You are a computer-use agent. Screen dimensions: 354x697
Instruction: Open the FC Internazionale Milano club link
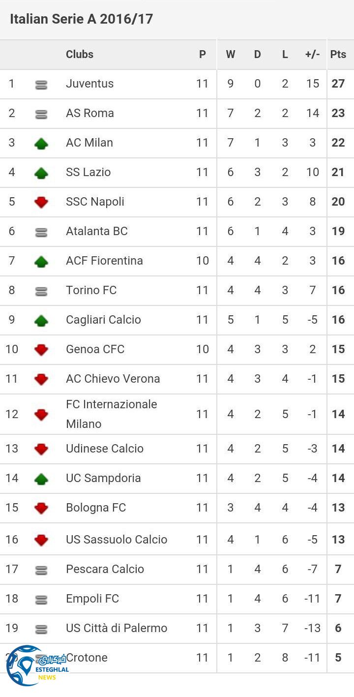pyautogui.click(x=112, y=414)
